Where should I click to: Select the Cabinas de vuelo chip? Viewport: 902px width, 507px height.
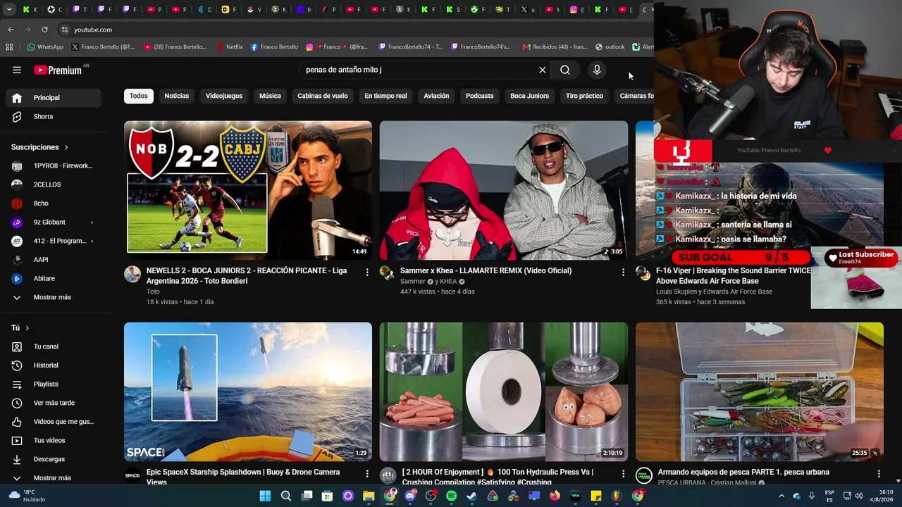pos(323,96)
